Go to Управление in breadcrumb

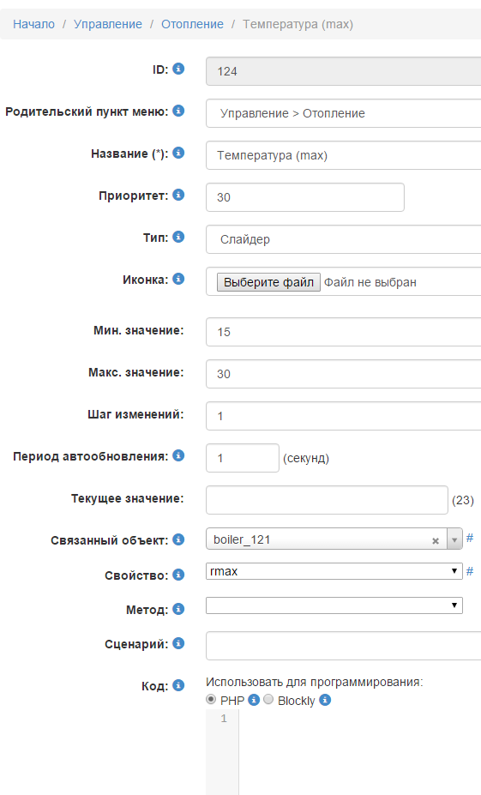(108, 24)
